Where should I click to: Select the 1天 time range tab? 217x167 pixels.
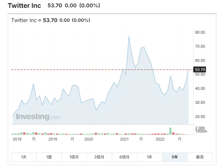tap(24, 157)
